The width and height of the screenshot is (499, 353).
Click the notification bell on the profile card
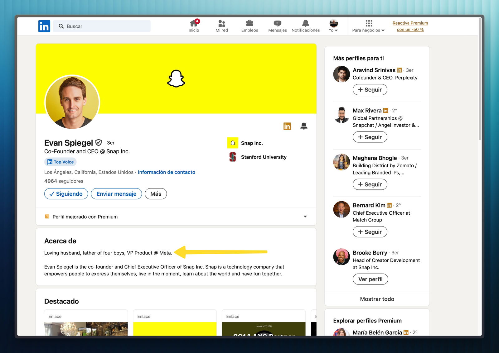tap(304, 126)
